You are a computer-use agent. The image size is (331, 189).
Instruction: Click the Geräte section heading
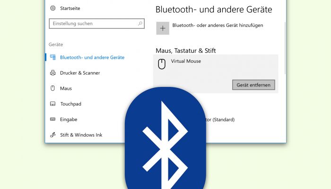(x=56, y=44)
